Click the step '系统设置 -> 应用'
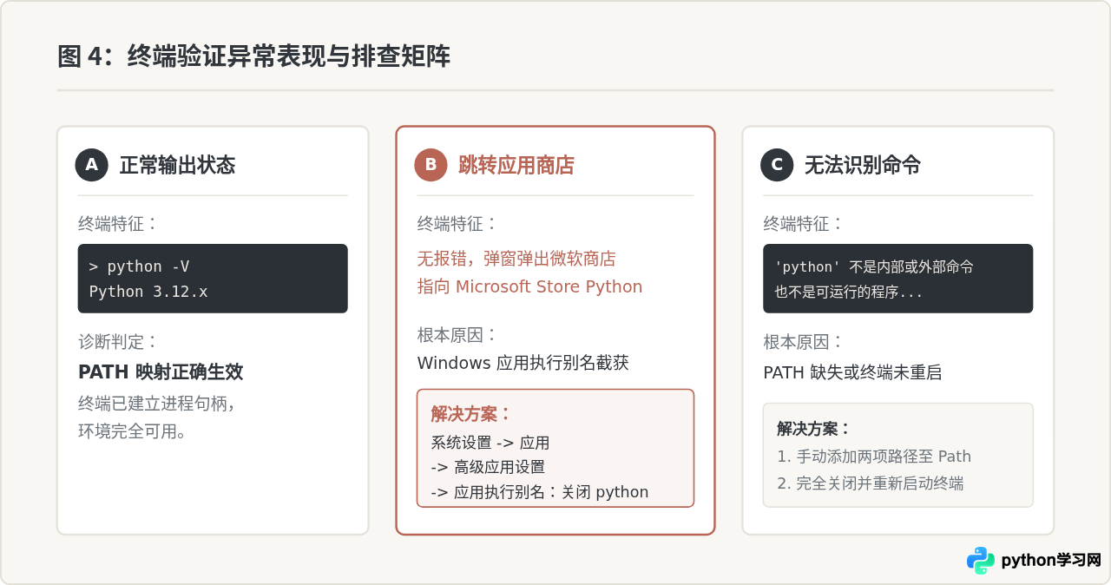 [490, 443]
